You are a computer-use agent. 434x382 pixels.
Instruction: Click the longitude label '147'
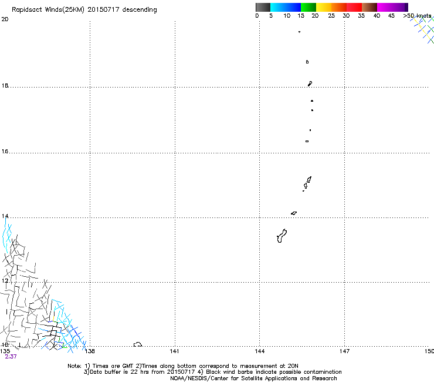click(x=344, y=351)
